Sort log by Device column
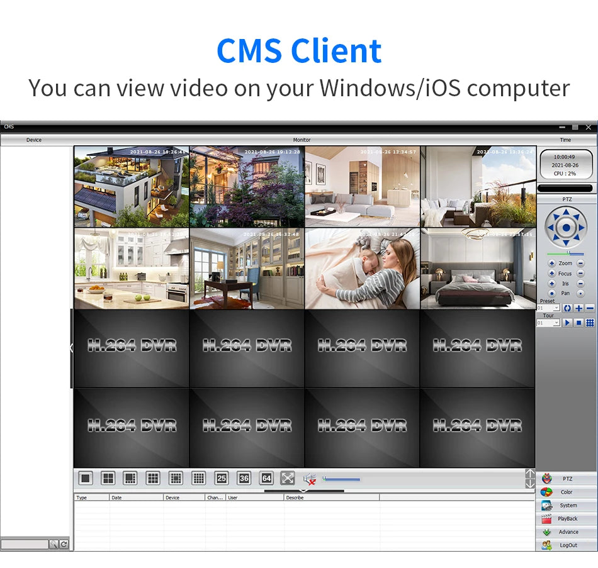The width and height of the screenshot is (598, 568). coord(184,498)
